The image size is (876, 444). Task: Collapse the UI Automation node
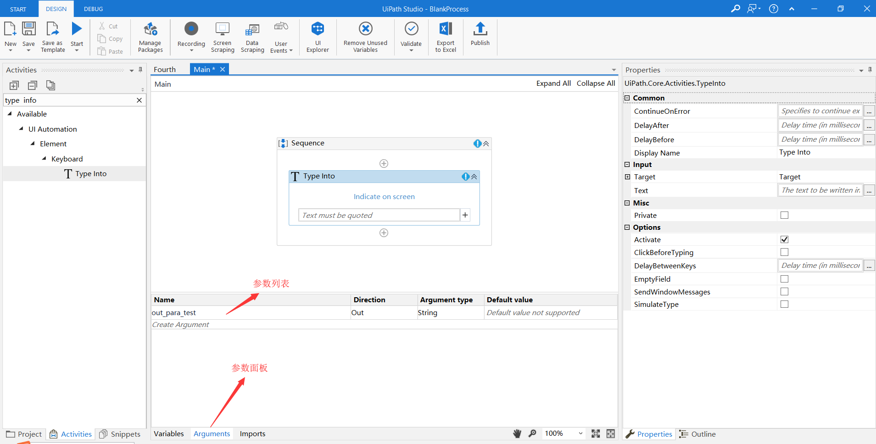coord(21,129)
